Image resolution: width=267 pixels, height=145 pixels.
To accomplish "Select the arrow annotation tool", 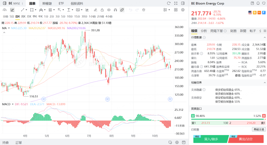I will tap(59, 10).
